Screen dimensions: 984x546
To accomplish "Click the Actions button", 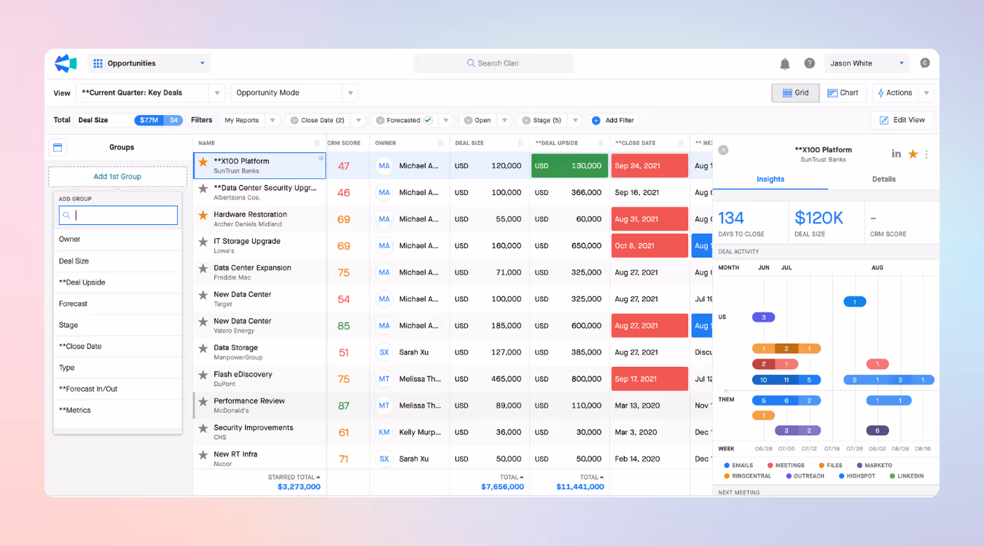I will [x=896, y=93].
